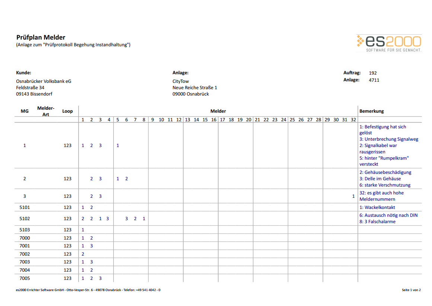Click the text "09000 Osnabrück"
Image resolution: width=432 pixels, height=306 pixels.
coord(191,94)
